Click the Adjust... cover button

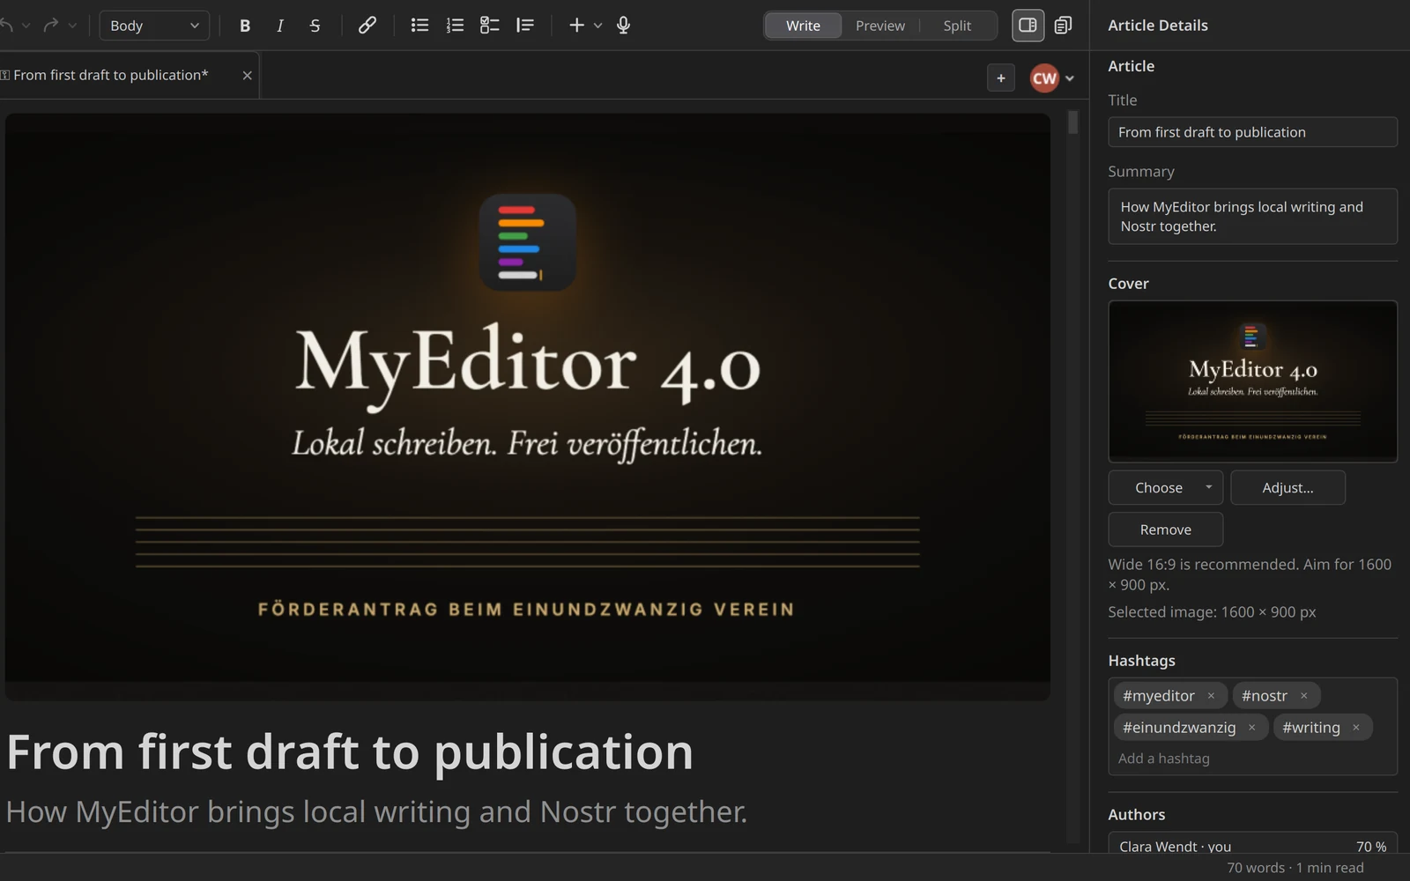coord(1288,487)
